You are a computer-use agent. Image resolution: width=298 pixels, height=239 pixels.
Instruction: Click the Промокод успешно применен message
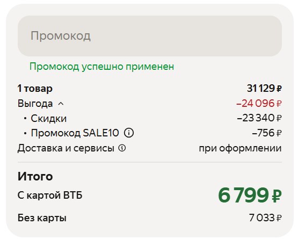(x=101, y=67)
